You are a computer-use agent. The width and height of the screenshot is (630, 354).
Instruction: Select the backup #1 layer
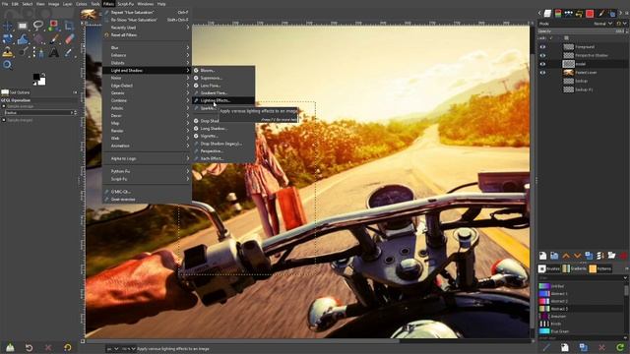point(583,89)
